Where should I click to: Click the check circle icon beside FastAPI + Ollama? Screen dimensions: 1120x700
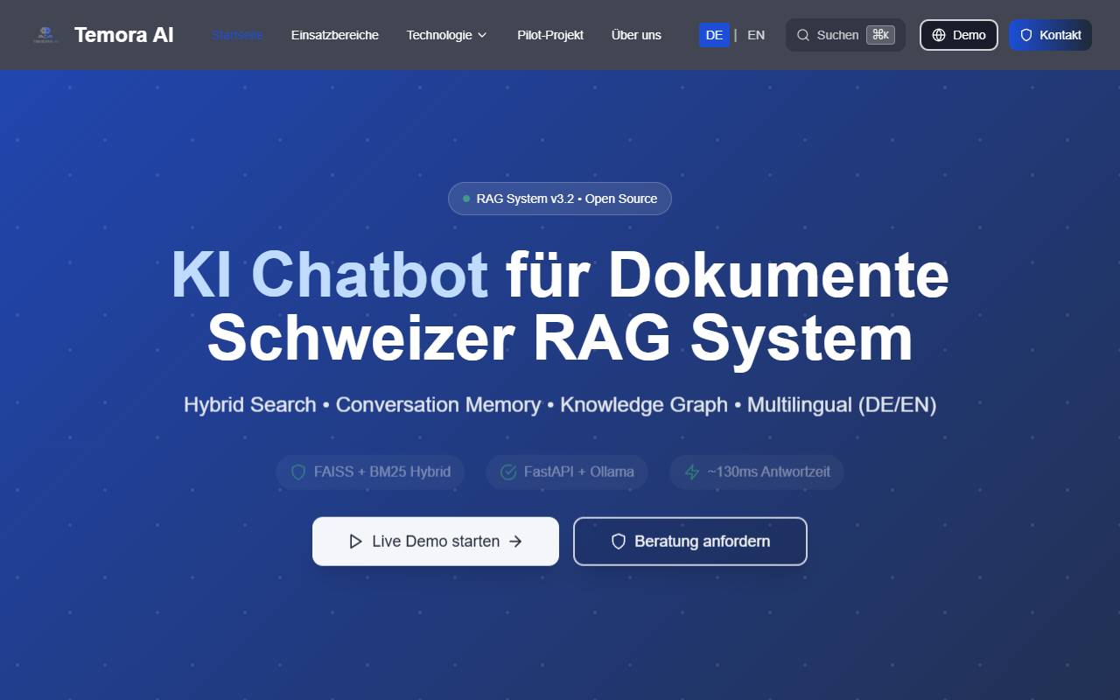(x=508, y=472)
